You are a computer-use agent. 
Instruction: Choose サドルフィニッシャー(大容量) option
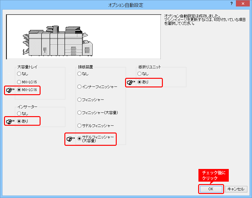[x=80, y=138]
